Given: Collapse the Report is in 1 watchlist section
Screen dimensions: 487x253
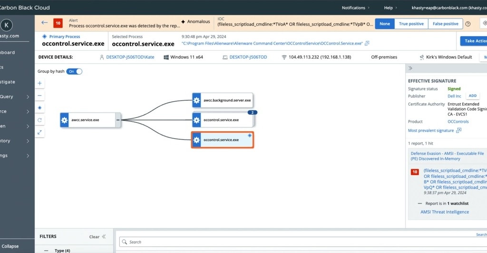Looking at the screenshot, I should coord(420,204).
